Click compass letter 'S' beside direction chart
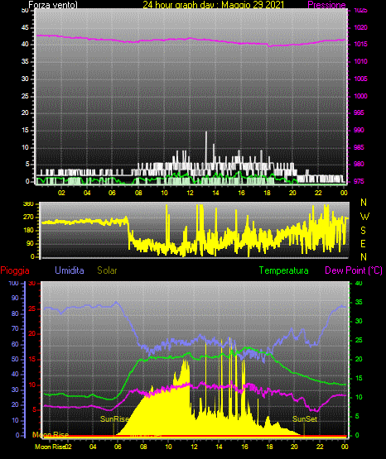This screenshot has height=459, width=386. pyautogui.click(x=363, y=231)
